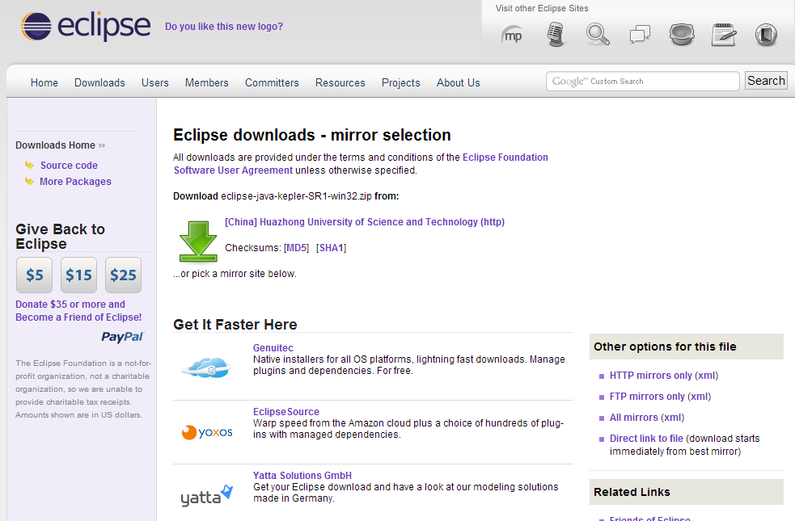The width and height of the screenshot is (795, 521).
Task: Click the $25 donation button
Action: click(x=123, y=275)
